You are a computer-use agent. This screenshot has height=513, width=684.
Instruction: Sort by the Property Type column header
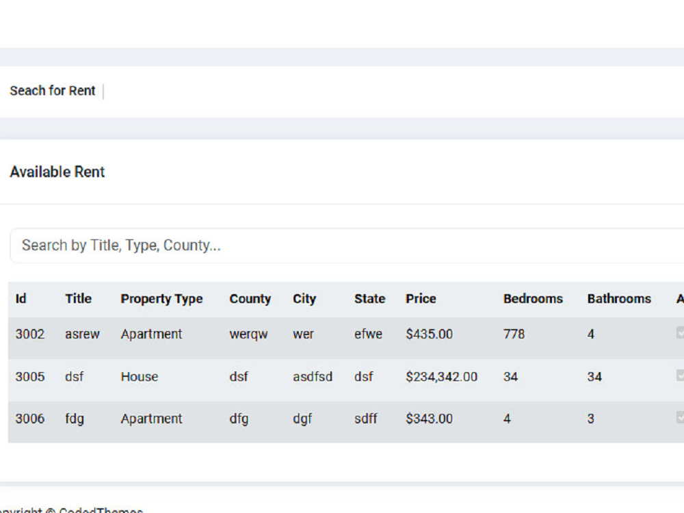tap(162, 299)
